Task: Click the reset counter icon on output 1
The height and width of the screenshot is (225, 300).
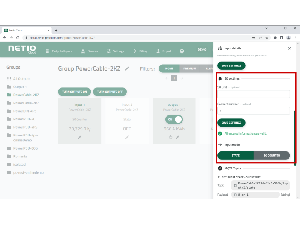Action: pos(171,137)
